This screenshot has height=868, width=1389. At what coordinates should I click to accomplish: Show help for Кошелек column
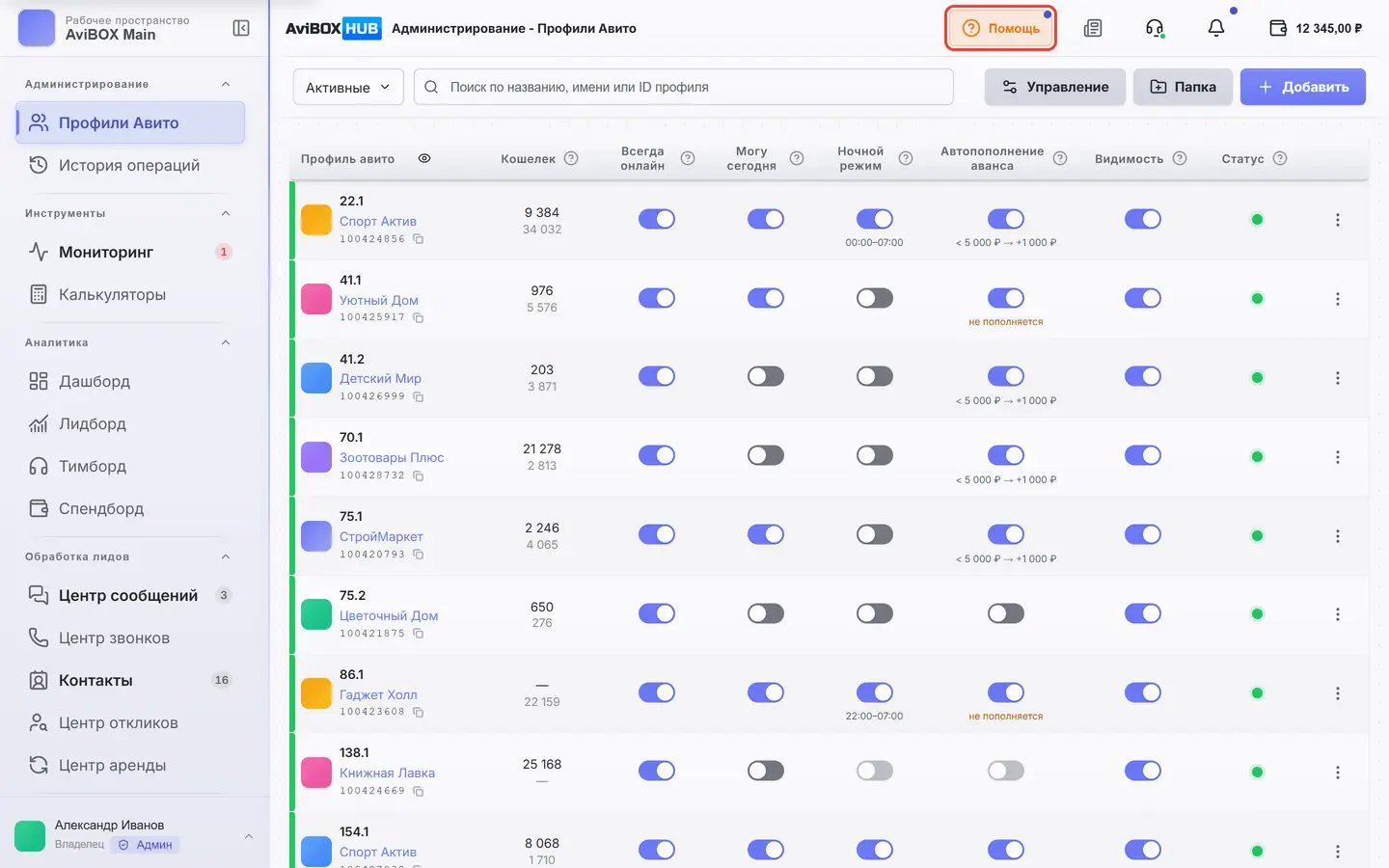coord(571,158)
